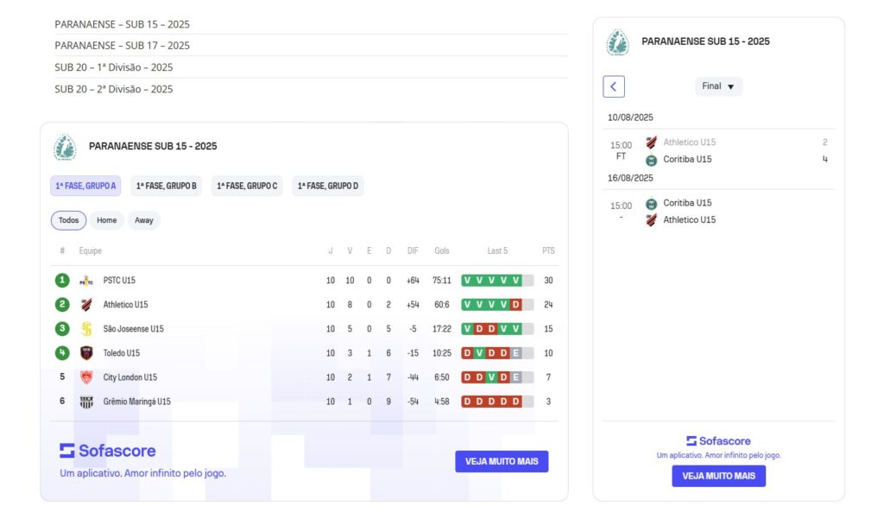Click the Sofascore logo in Final widget
This screenshot has height=513, width=884.
pyautogui.click(x=718, y=440)
